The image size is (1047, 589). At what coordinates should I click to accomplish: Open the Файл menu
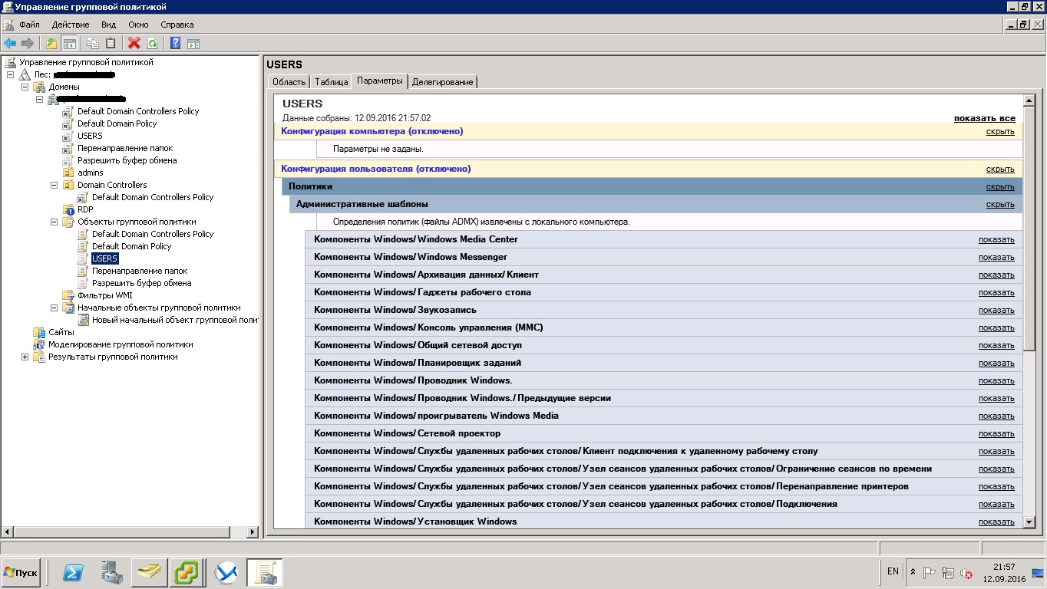(29, 25)
